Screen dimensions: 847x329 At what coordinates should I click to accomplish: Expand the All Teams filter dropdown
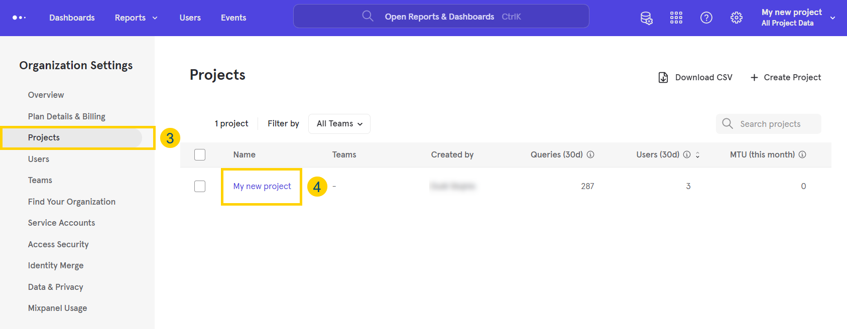pos(339,124)
